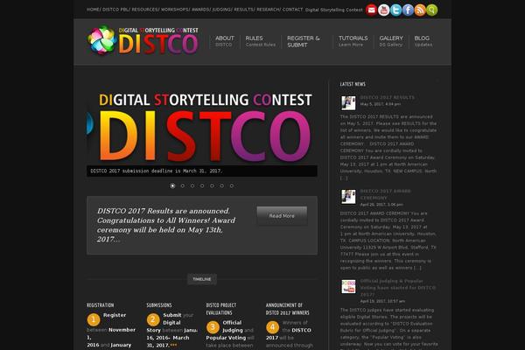Click timeline step 3 Evaluations badge
The image size is (525, 350).
tap(213, 327)
